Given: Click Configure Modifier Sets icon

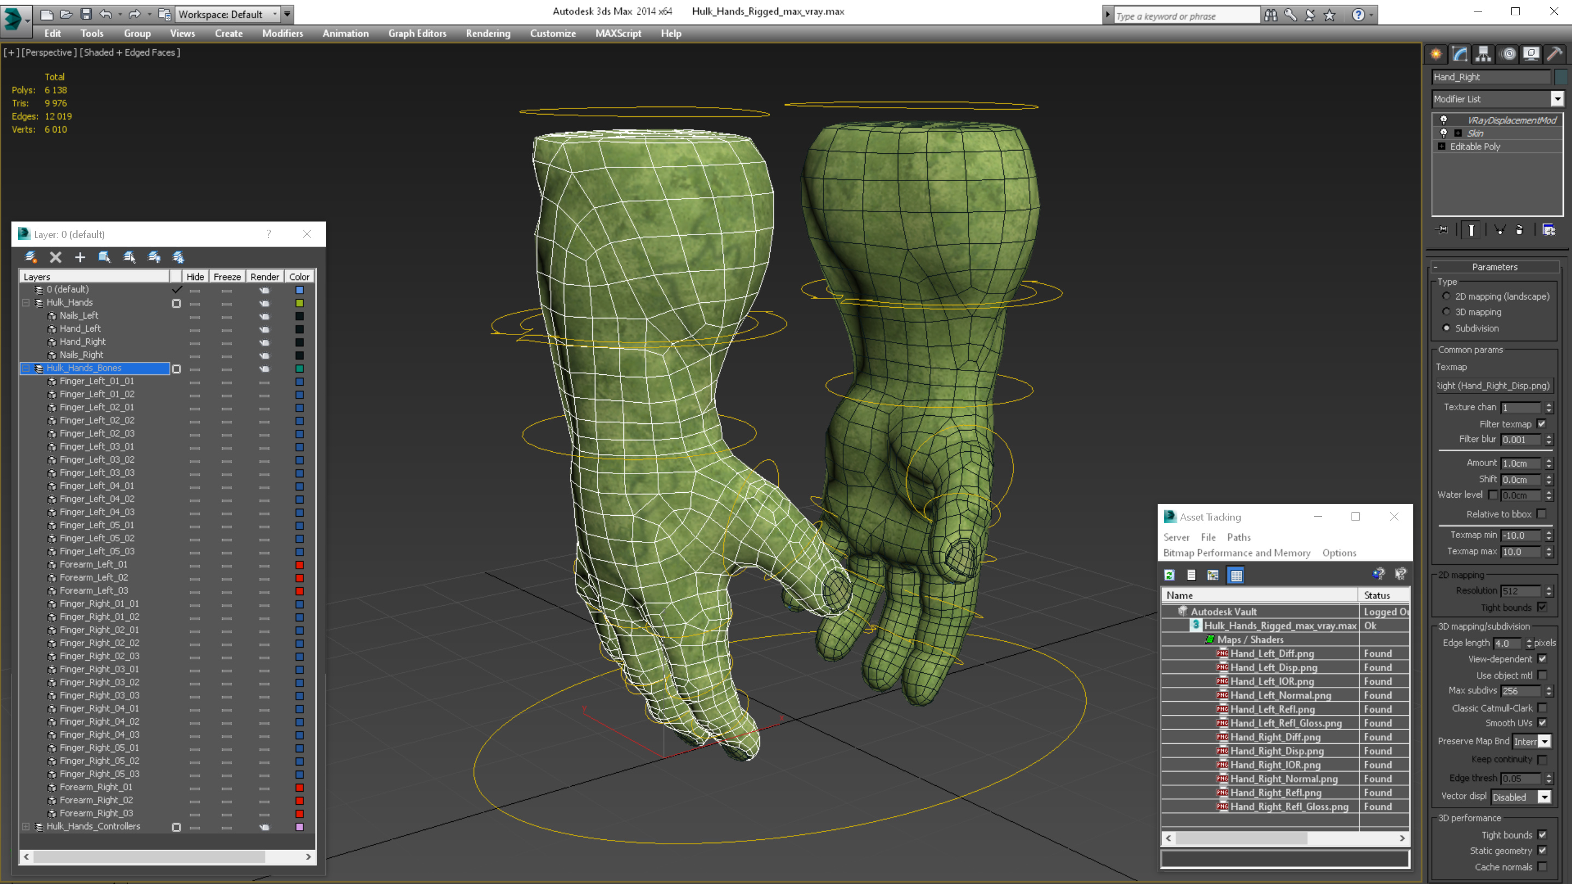Looking at the screenshot, I should (x=1549, y=230).
